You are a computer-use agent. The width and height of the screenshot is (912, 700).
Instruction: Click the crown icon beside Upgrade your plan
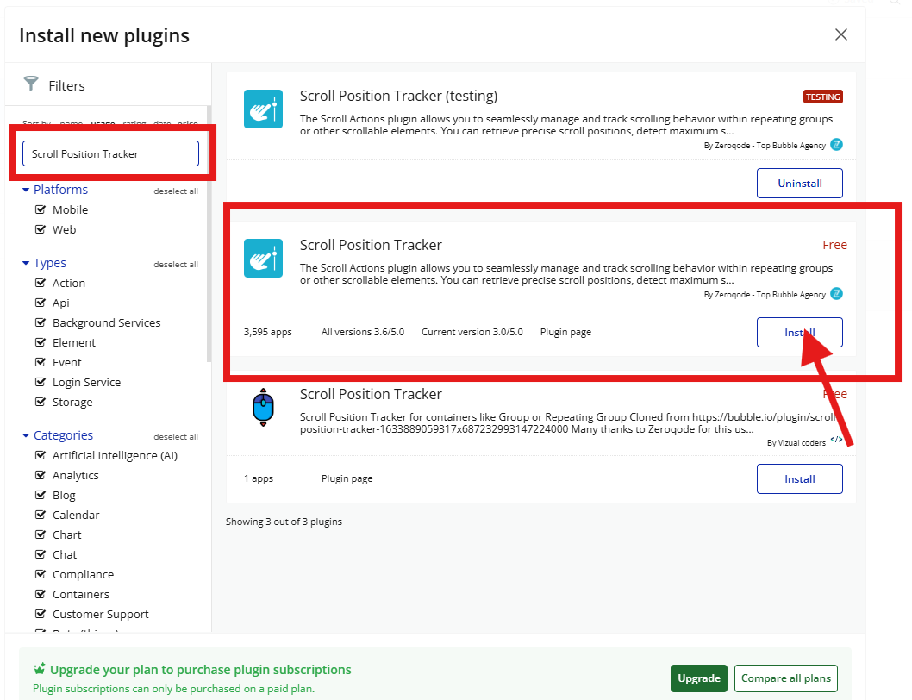[x=39, y=669]
